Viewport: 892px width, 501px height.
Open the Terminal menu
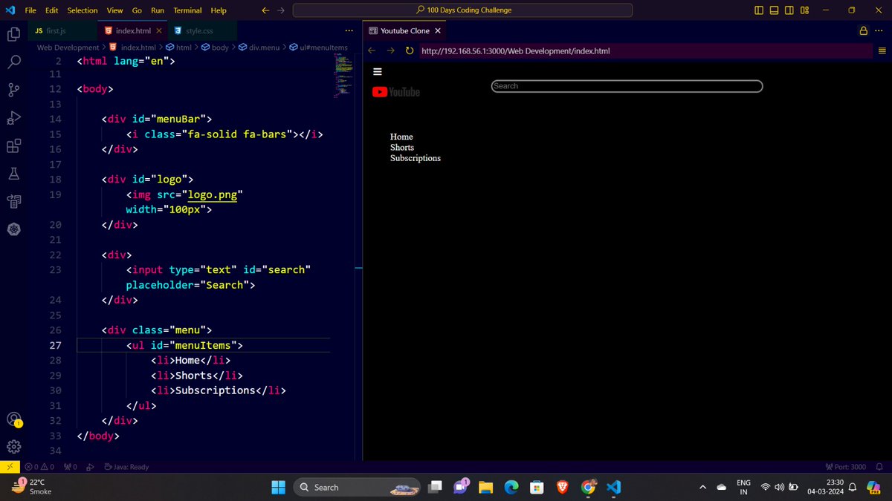click(187, 10)
